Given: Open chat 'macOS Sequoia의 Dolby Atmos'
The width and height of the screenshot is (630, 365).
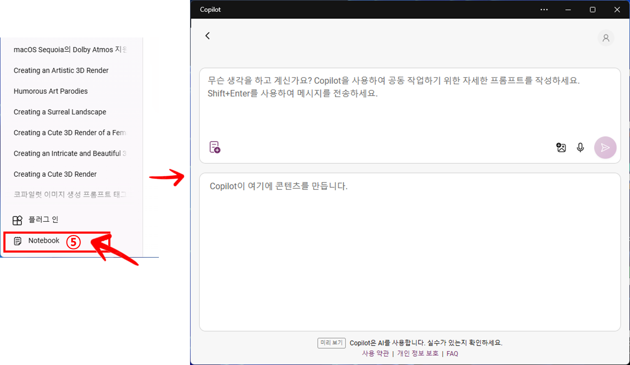Looking at the screenshot, I should 70,50.
